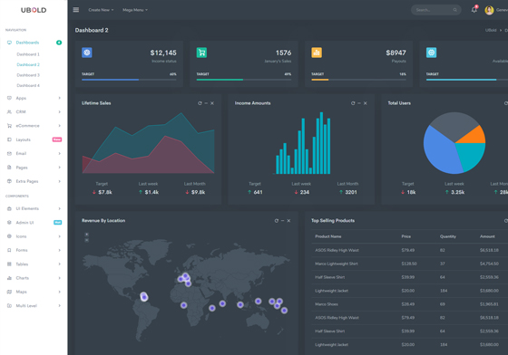Open the Dashboard 1 link
Viewport: 508px width, 355px height.
28,54
